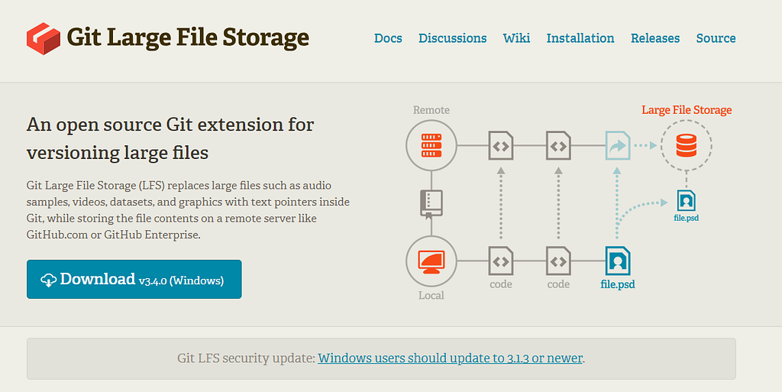
Task: Click the small 'file.psd' label under storage
Action: click(687, 218)
